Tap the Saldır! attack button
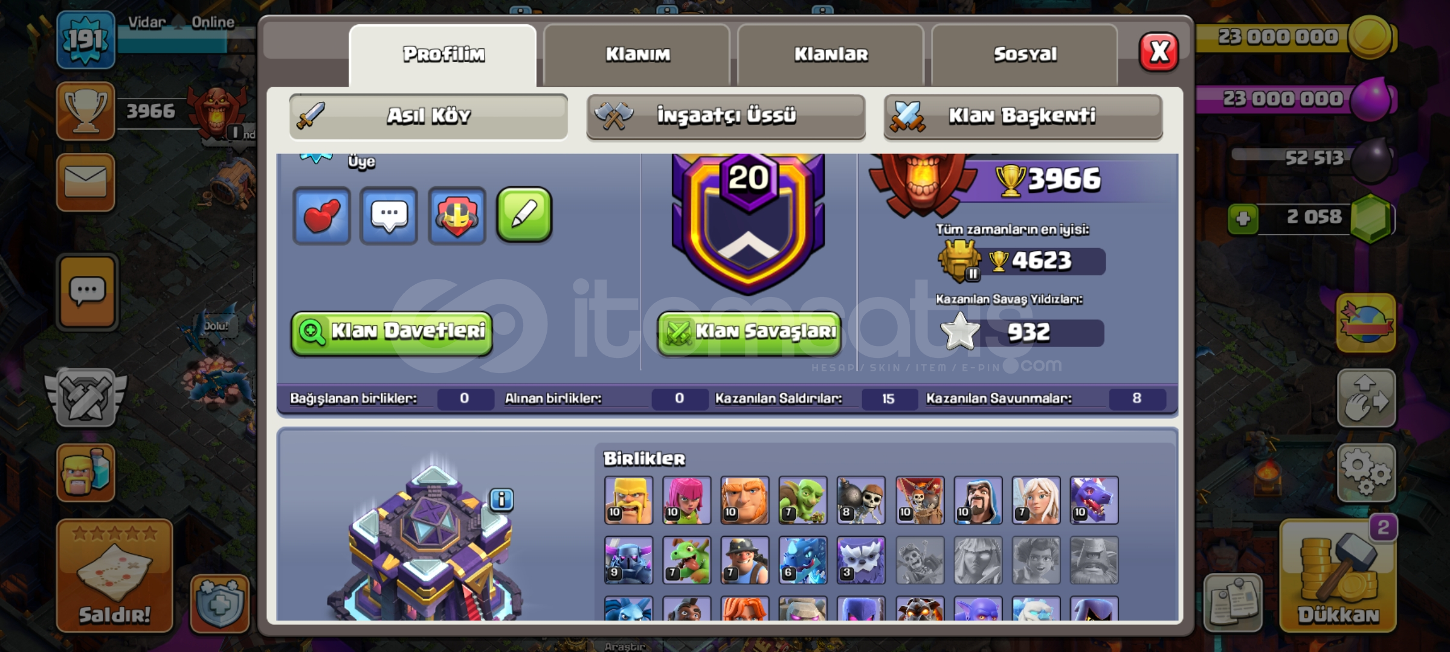Screen dimensions: 1450x652 click(x=114, y=575)
